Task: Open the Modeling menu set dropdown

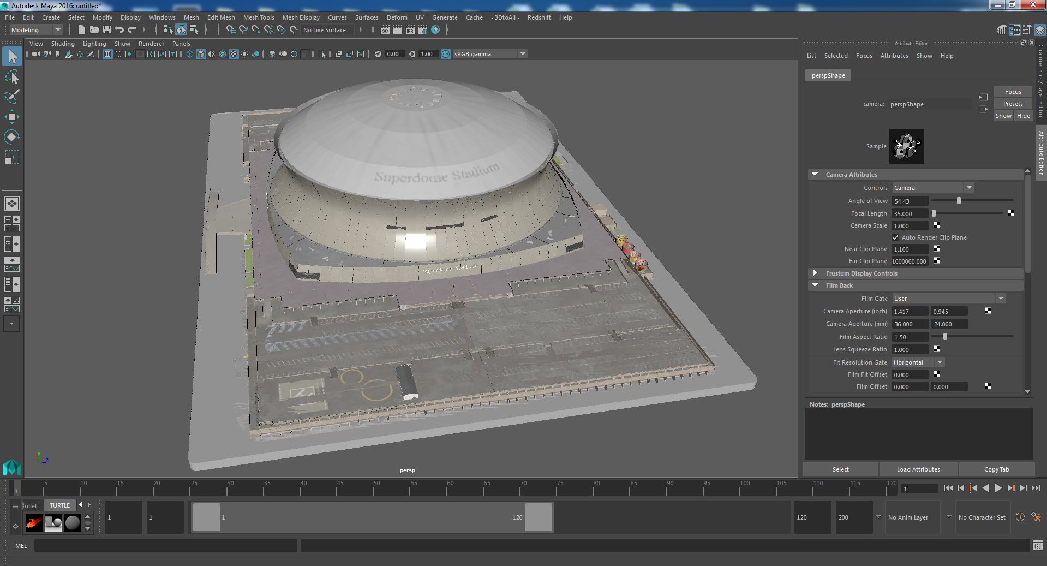Action: click(x=36, y=30)
